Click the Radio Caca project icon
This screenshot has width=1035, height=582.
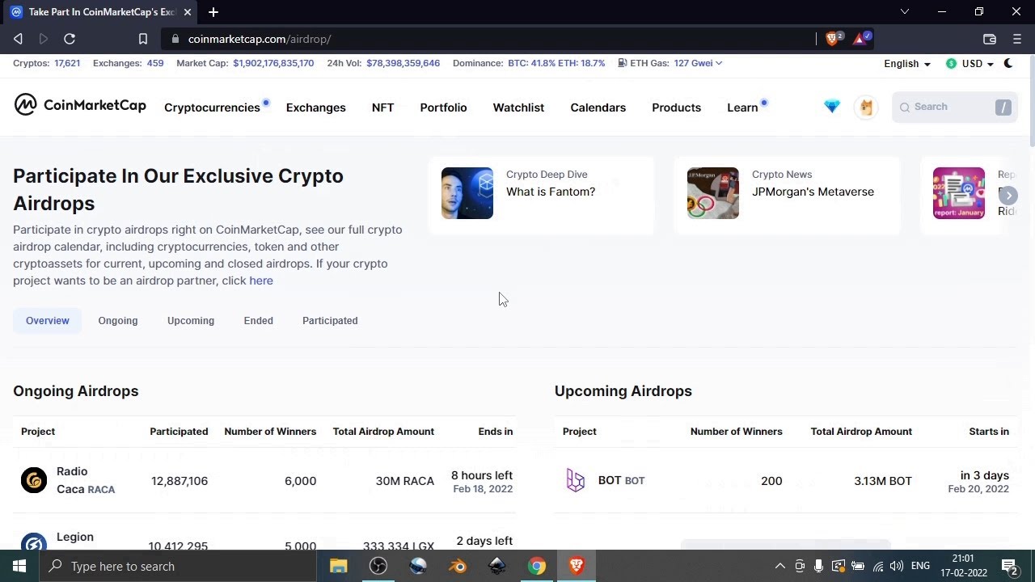click(34, 480)
